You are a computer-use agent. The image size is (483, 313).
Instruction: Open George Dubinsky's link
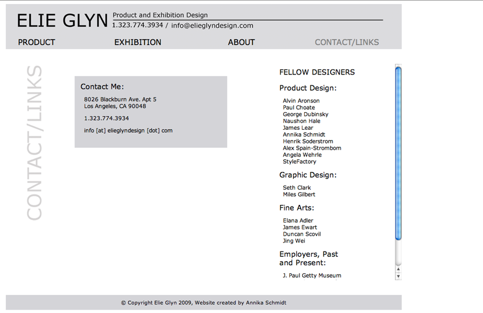click(306, 114)
